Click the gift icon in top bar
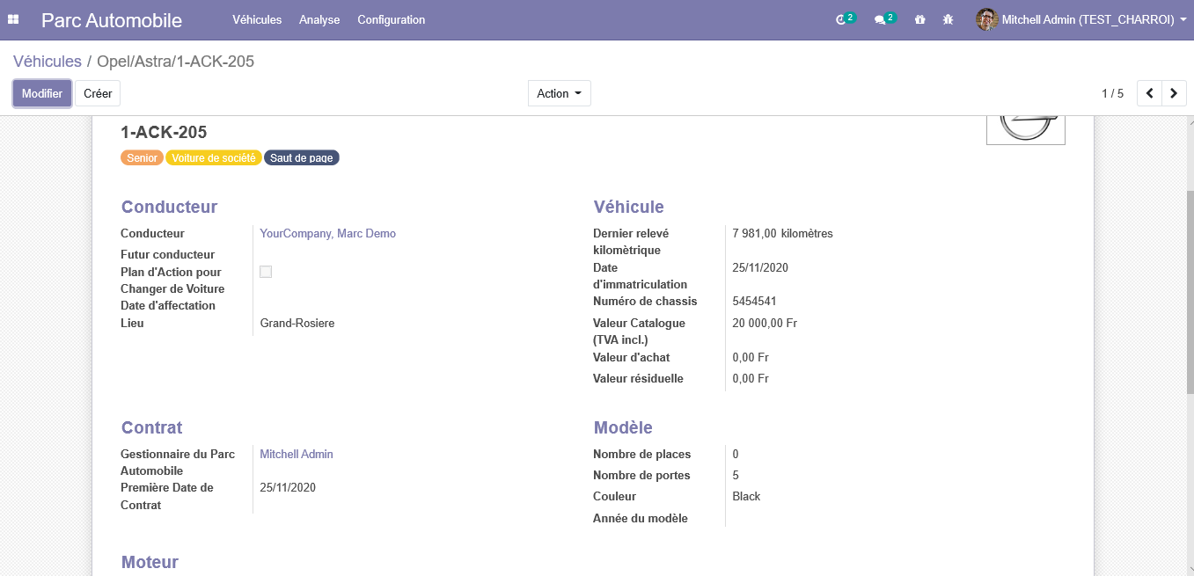1194x576 pixels. [x=919, y=19]
